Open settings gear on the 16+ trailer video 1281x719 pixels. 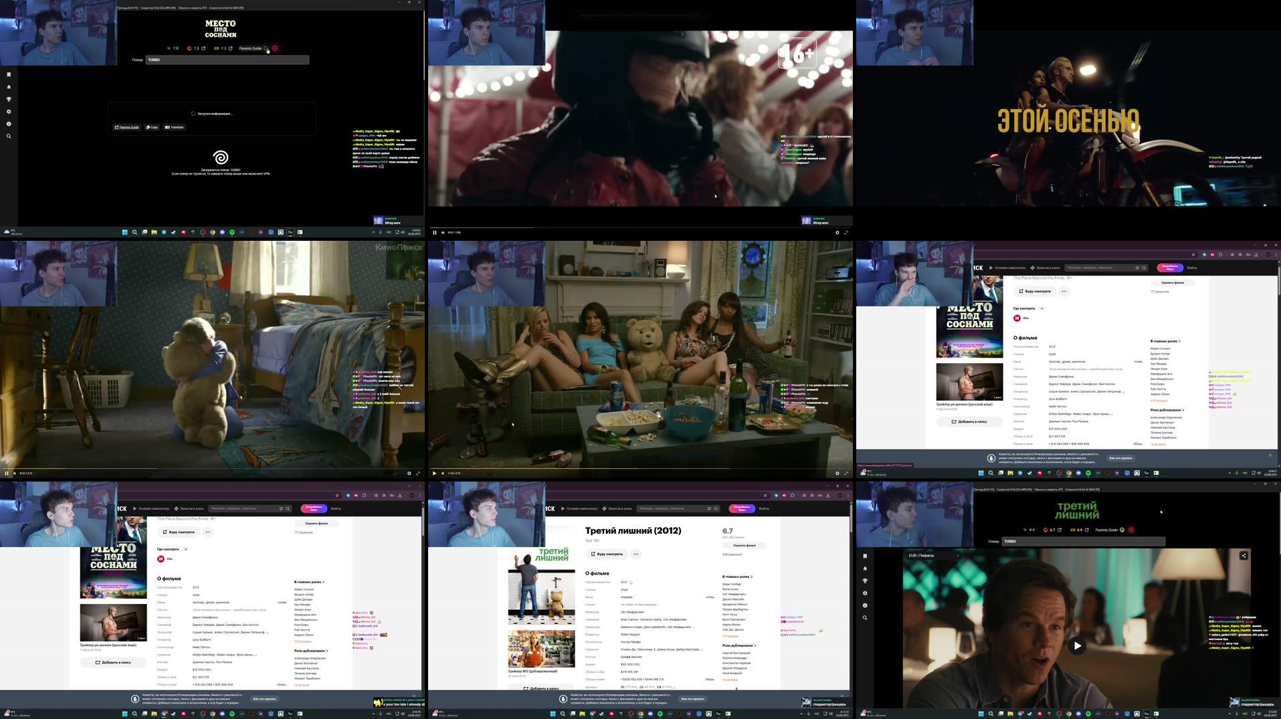[x=837, y=233]
